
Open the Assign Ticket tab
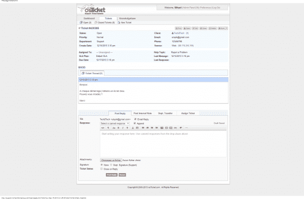point(188,113)
